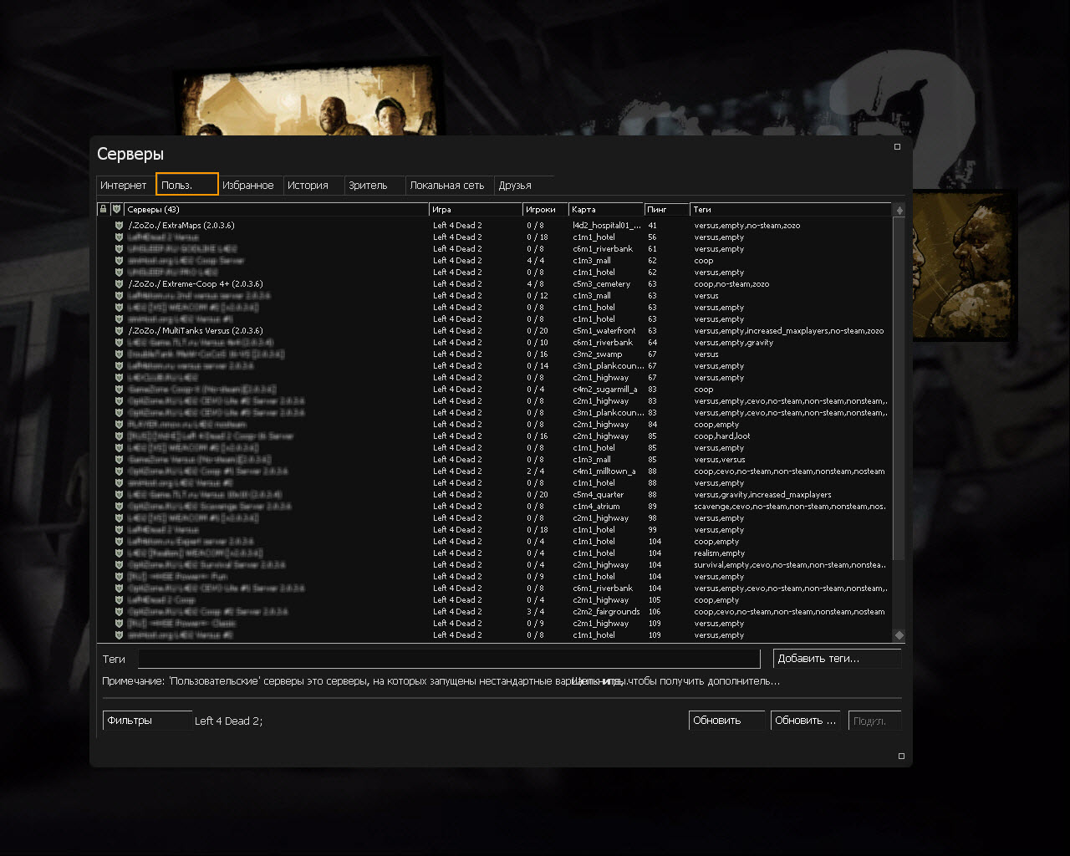Viewport: 1070px width, 856px height.
Task: Click shield icon beside /.ZoZo./ MultiTanks Versus server
Action: point(119,330)
